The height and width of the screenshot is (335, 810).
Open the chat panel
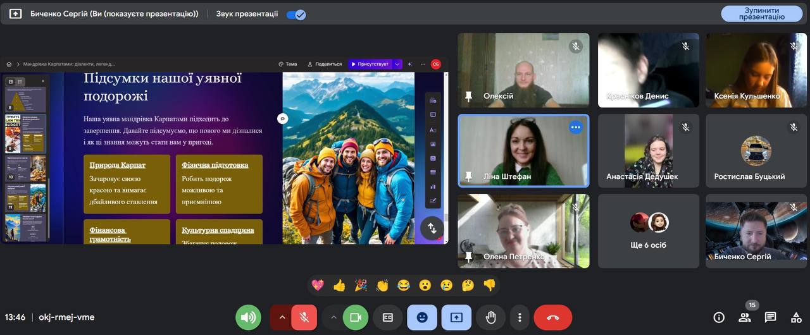point(770,317)
